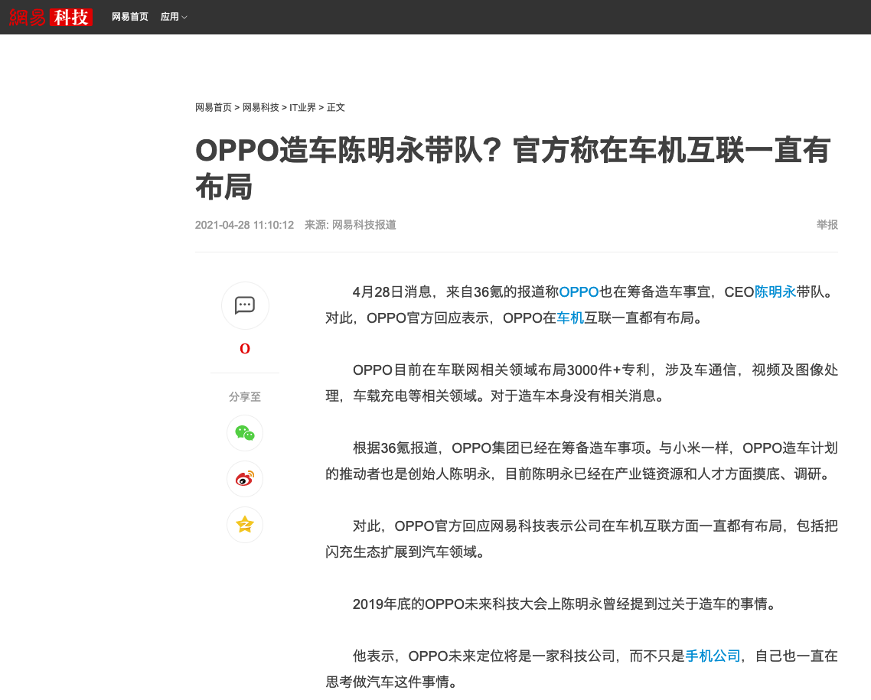Follow the 手机公司 hyperlink

point(713,656)
